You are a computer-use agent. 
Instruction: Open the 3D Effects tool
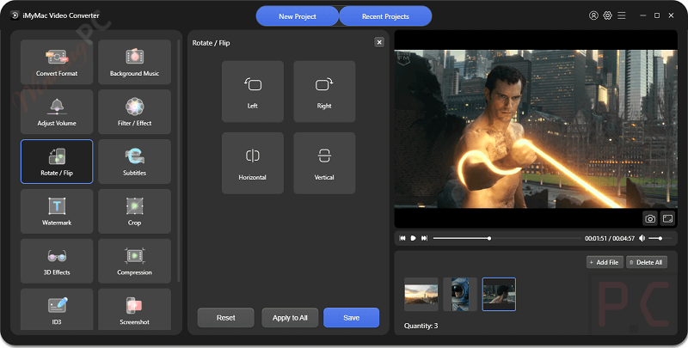pos(57,260)
